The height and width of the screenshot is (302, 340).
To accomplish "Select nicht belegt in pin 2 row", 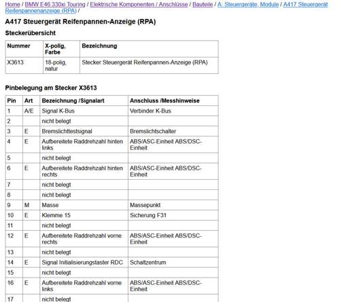I will (x=84, y=121).
